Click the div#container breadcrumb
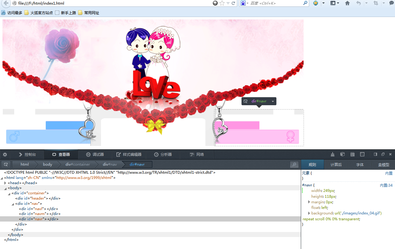395x249 pixels. (78, 164)
